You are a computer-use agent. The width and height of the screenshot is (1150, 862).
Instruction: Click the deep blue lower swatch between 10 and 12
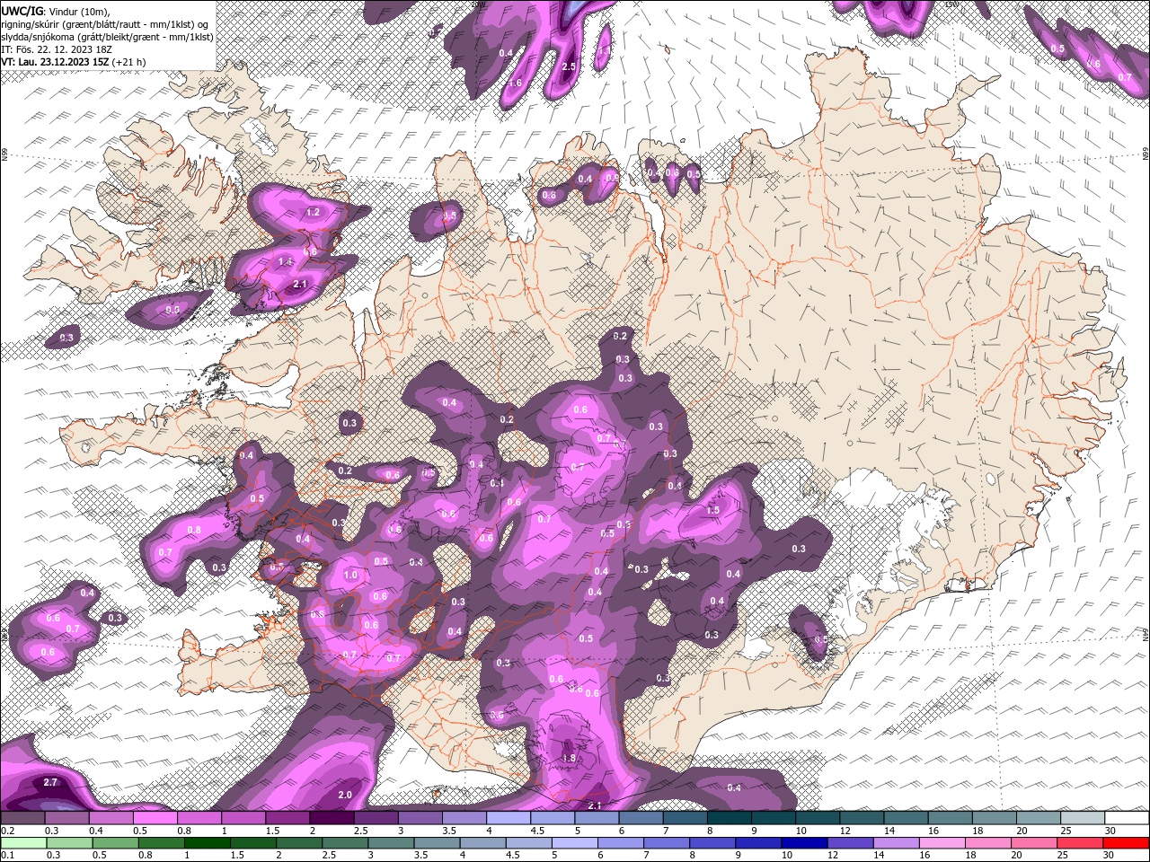pyautogui.click(x=804, y=843)
